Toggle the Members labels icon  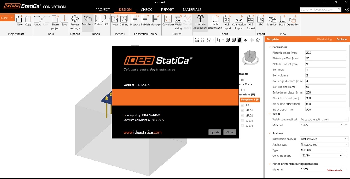(88, 21)
